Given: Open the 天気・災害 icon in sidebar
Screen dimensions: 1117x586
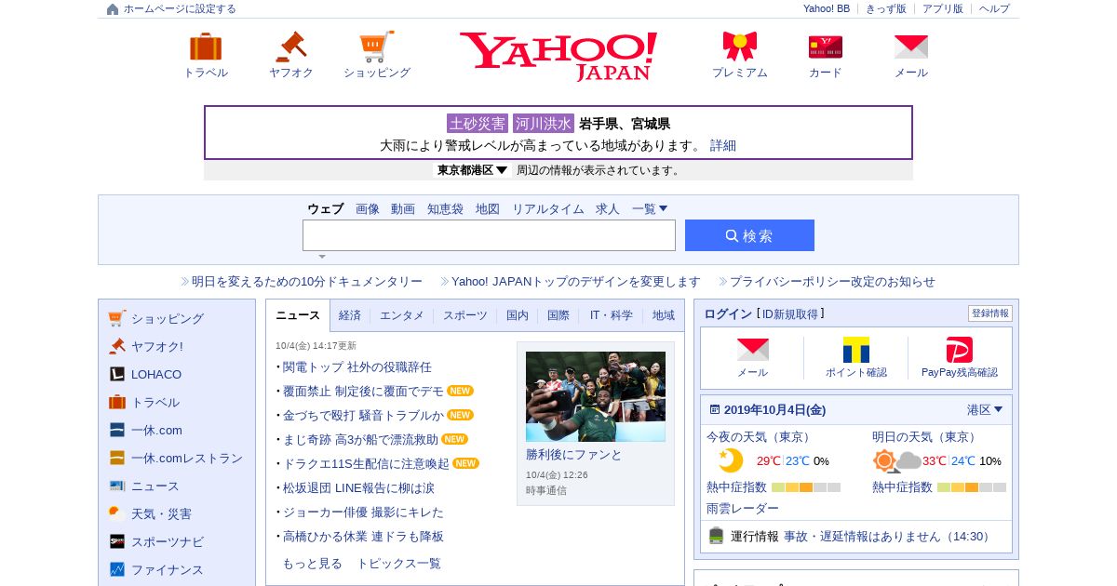Looking at the screenshot, I should (x=116, y=513).
